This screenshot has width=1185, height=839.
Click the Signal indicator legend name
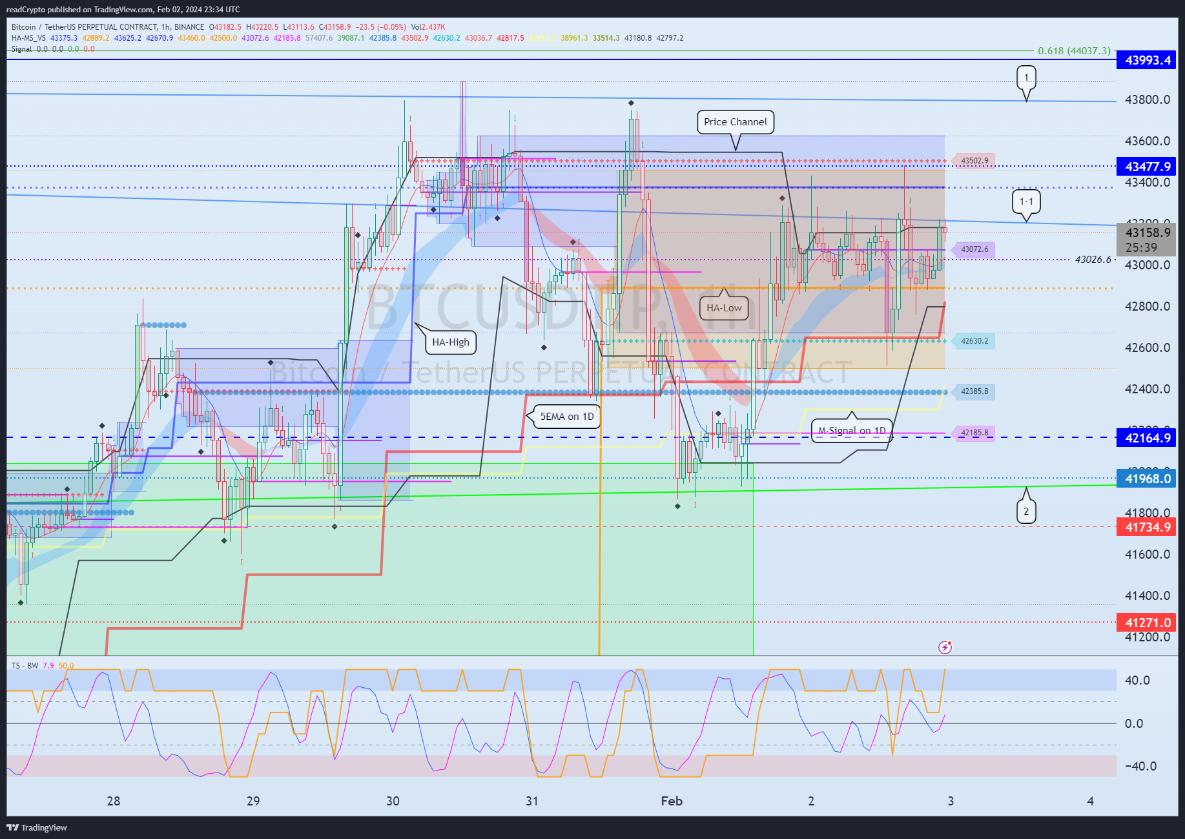(21, 48)
